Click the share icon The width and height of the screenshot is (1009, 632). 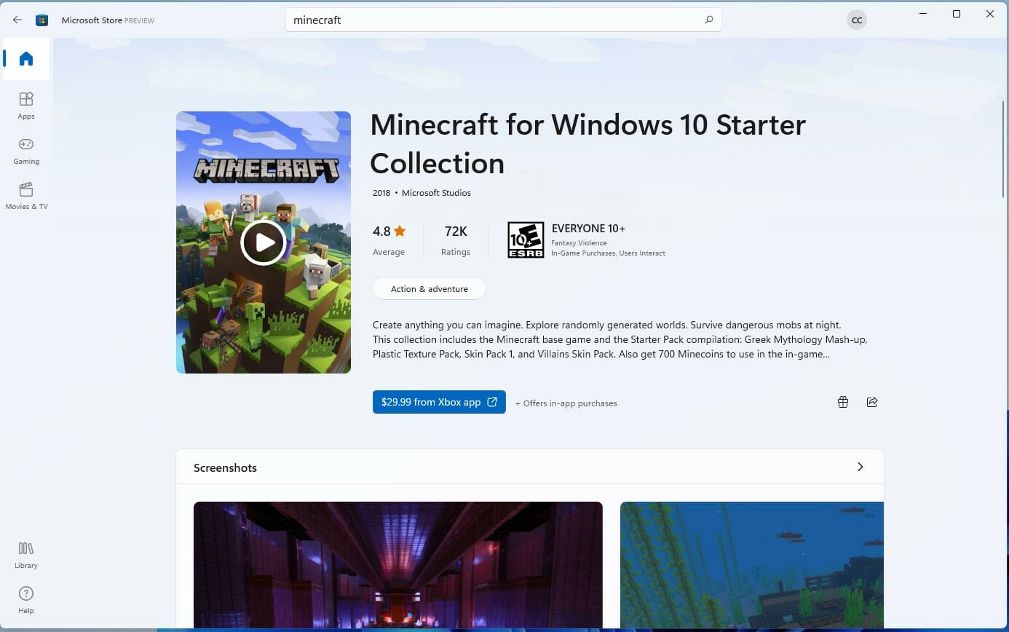tap(872, 402)
